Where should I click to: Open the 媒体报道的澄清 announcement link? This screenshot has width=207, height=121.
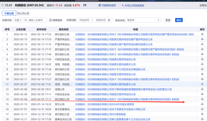[x=124, y=89]
